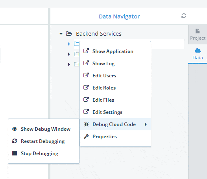This screenshot has height=179, width=207.
Task: Select Edit Roles in the context menu
Action: click(115, 88)
